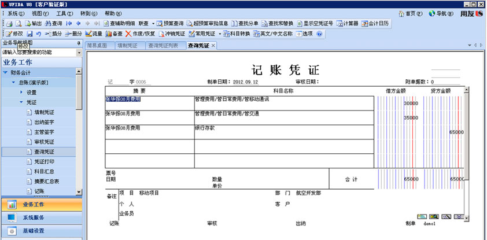
Task: Click the 输出 export button
Action: coord(33,24)
